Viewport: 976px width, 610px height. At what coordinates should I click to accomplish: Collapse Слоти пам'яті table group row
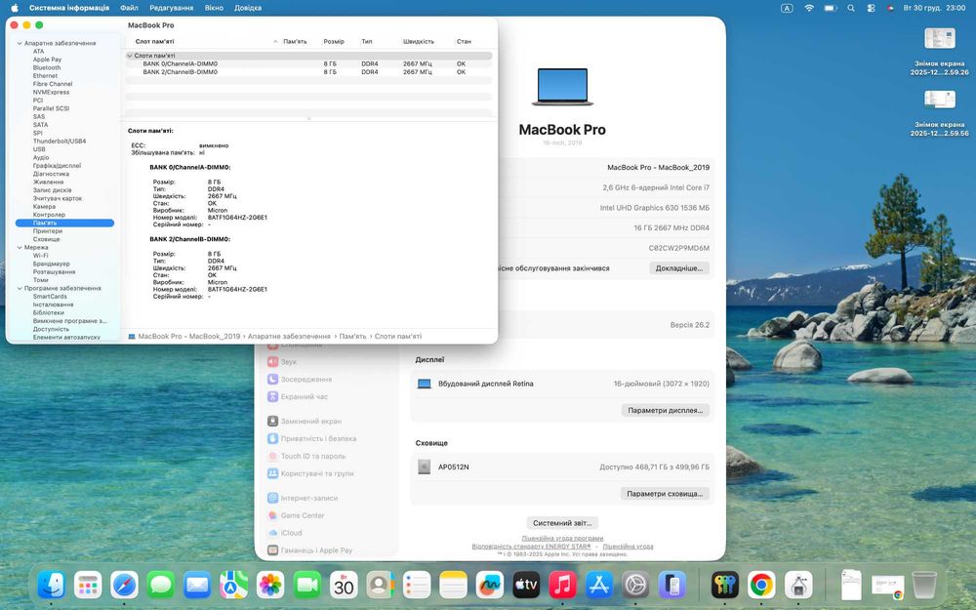tap(130, 56)
